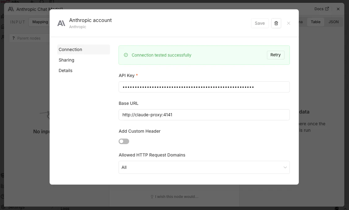Click 'I wish this node would...' link
Viewport: 349px width, 210px height.
click(177, 197)
